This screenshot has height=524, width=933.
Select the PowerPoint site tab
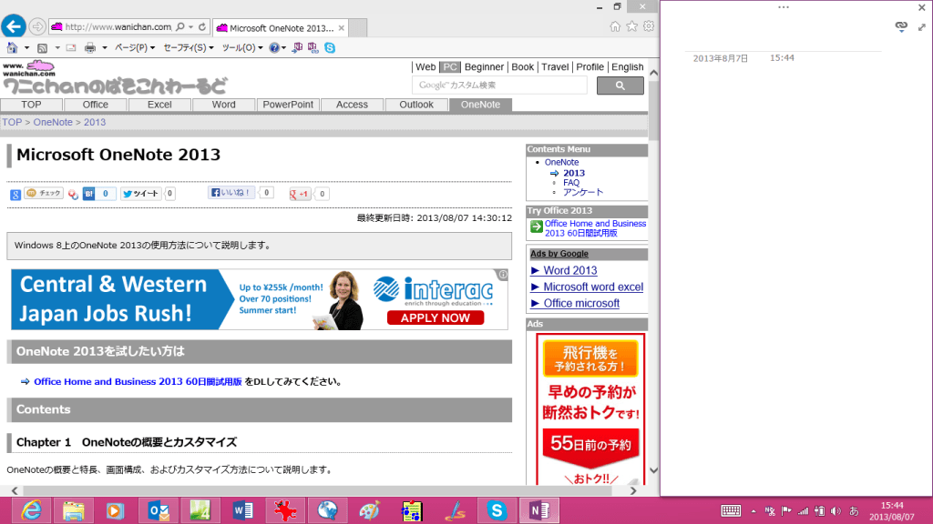288,105
